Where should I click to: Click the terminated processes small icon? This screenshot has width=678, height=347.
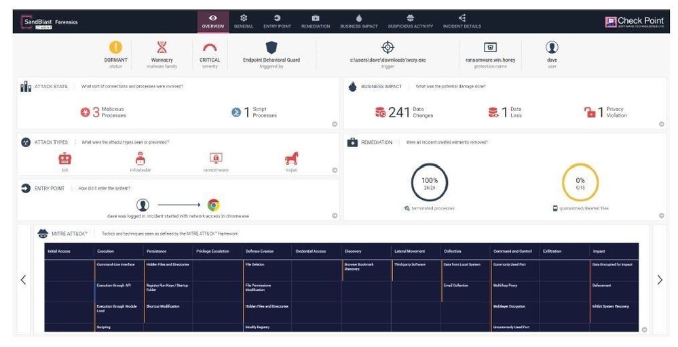[407, 208]
